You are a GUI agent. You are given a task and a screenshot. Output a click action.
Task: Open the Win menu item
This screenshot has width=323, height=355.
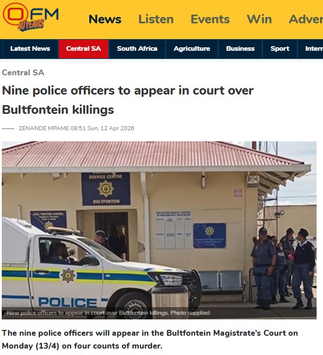tap(259, 19)
